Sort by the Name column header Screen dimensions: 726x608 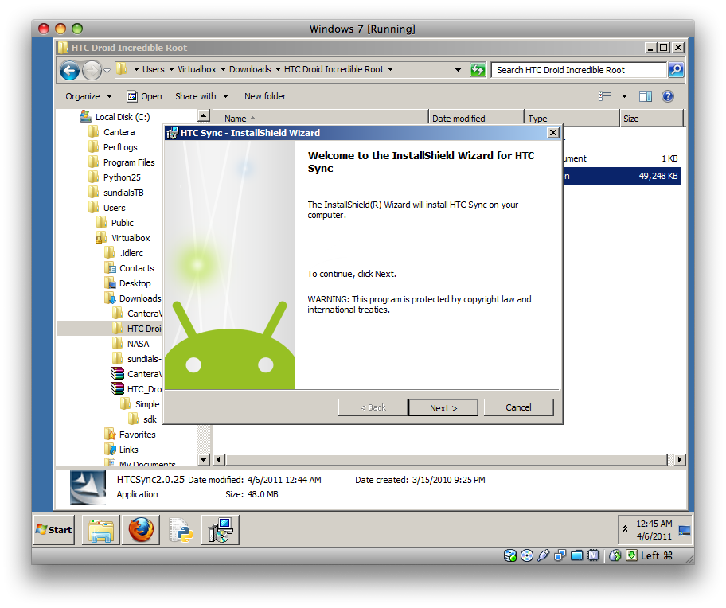pos(322,119)
